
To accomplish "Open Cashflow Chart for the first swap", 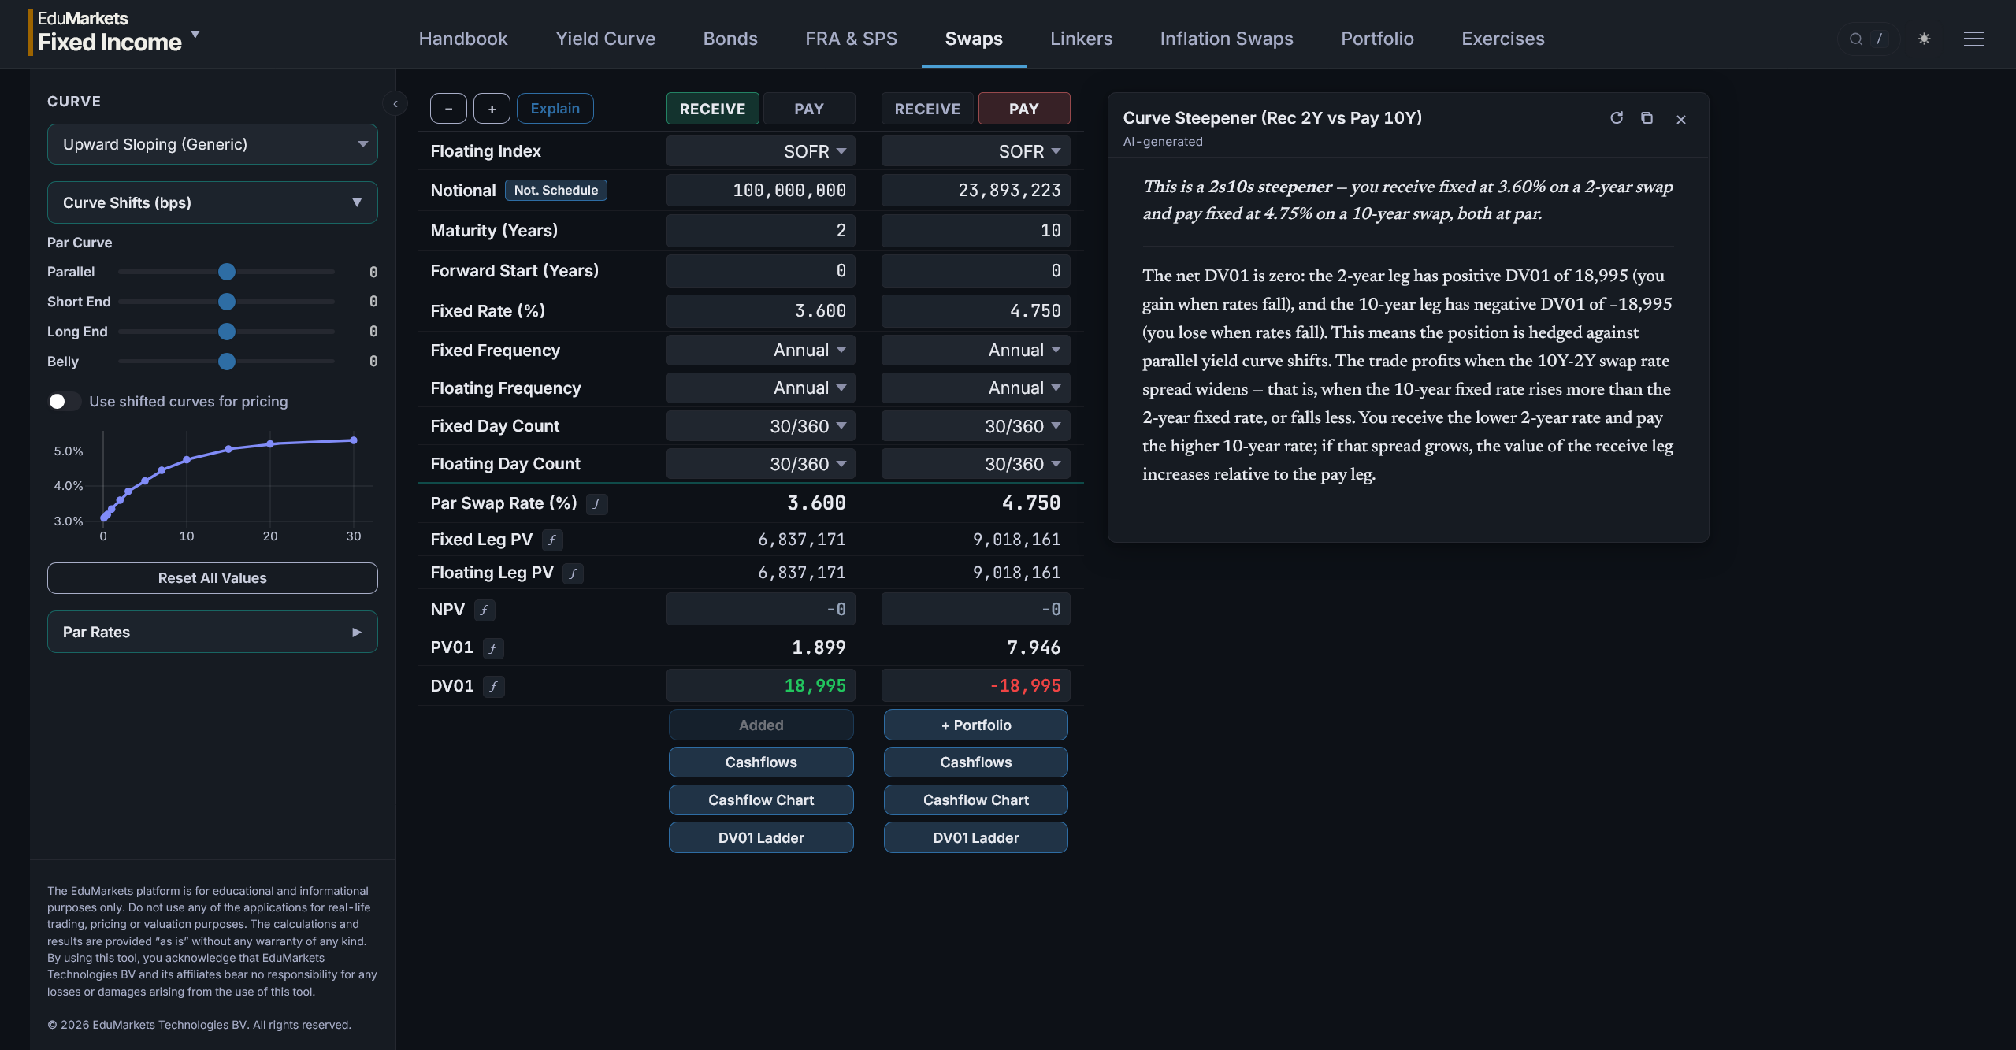I will 760,800.
